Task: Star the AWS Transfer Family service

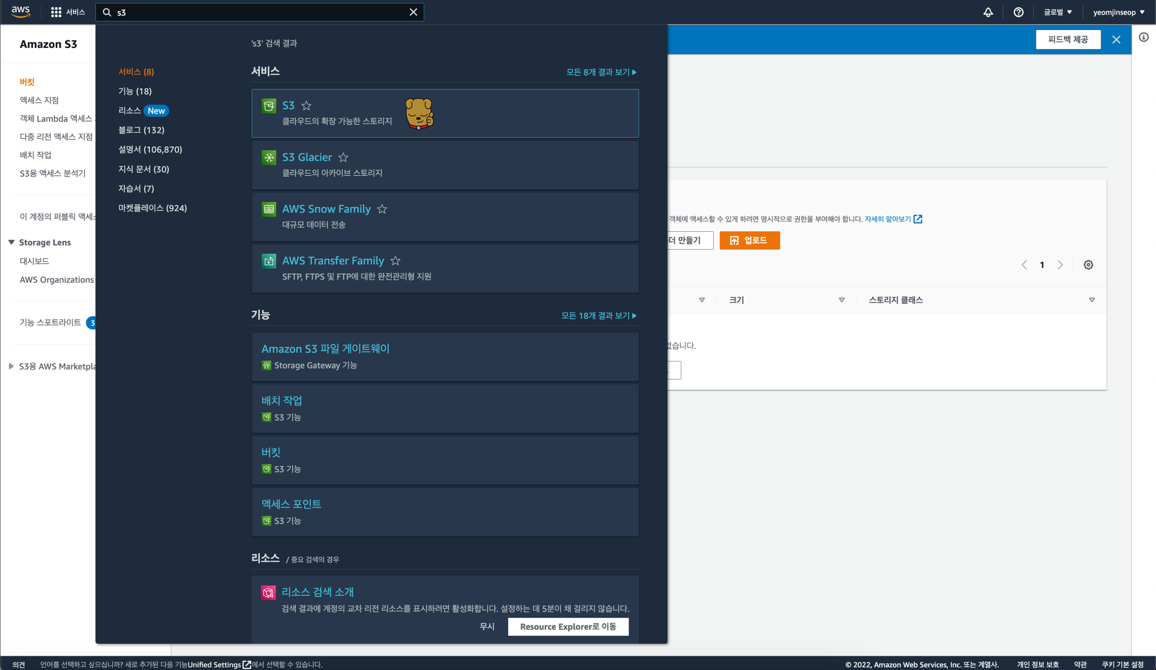Action: [395, 261]
